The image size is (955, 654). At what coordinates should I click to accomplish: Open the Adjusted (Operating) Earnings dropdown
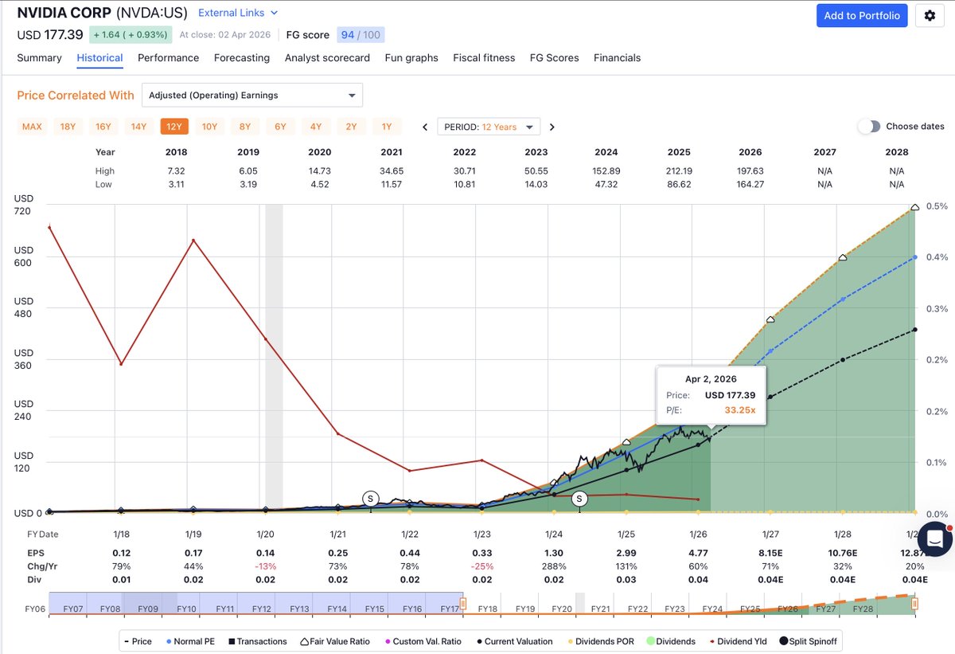[251, 94]
